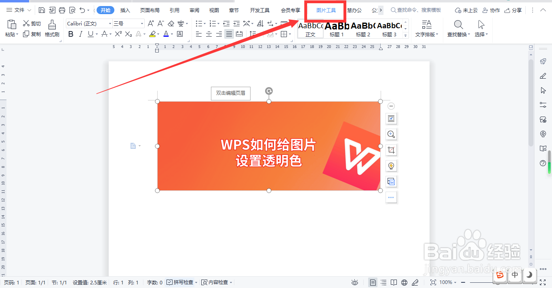Open help question mark in right sidebar
The height and width of the screenshot is (288, 552).
543,163
